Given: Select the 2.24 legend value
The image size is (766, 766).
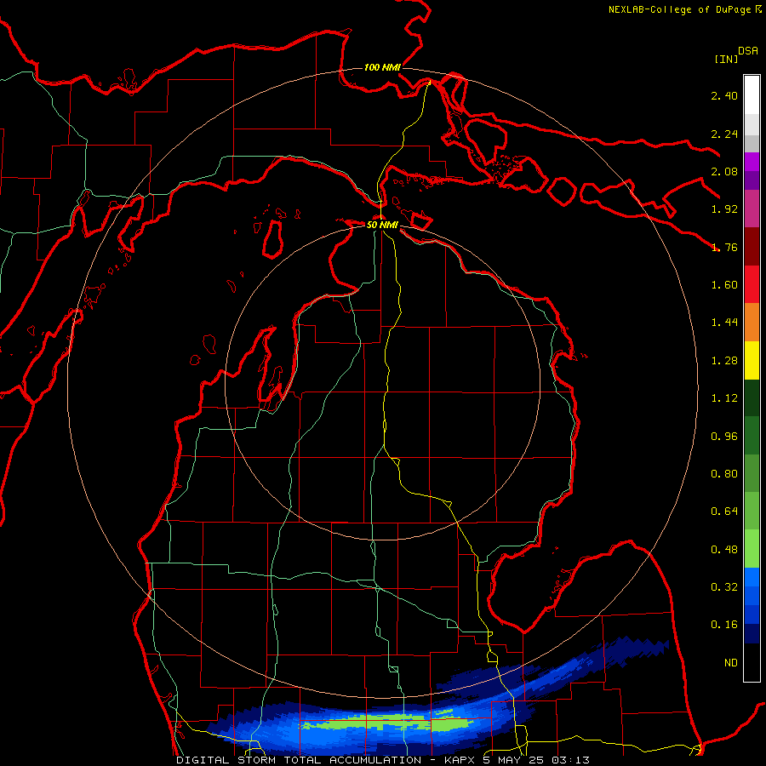Looking at the screenshot, I should click(724, 134).
